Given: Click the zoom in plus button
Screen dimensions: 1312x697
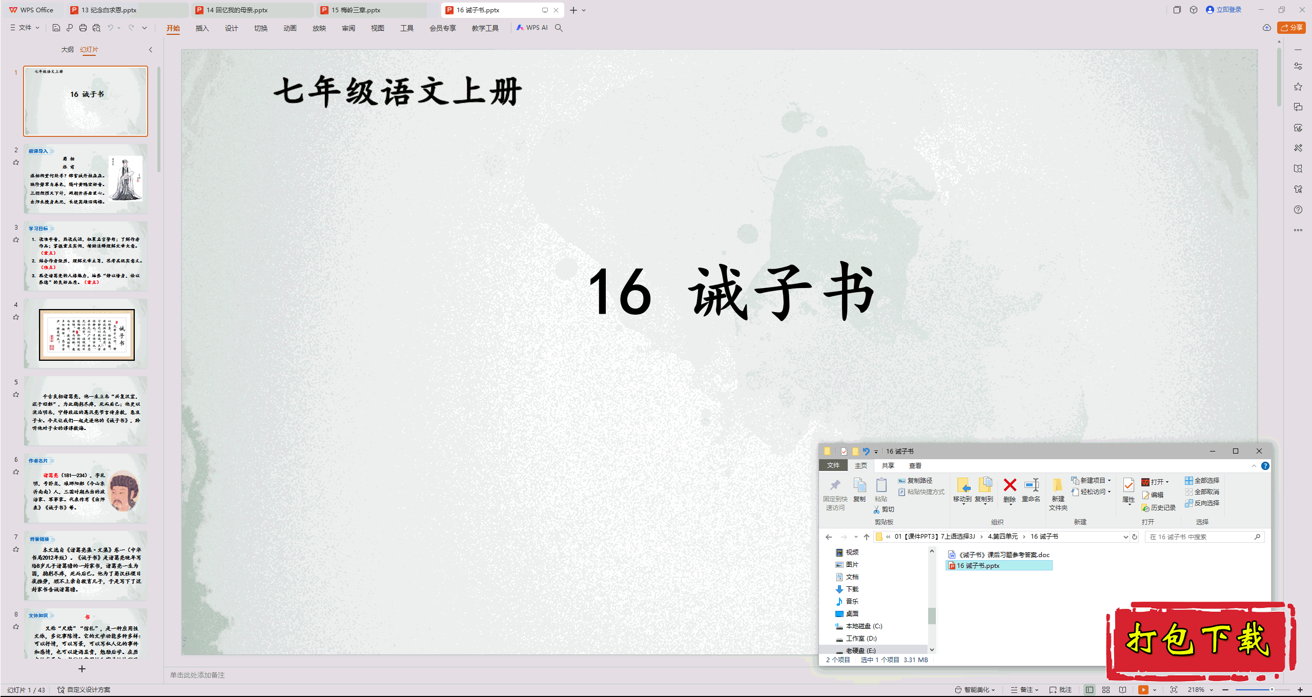Looking at the screenshot, I should pyautogui.click(x=1300, y=690).
